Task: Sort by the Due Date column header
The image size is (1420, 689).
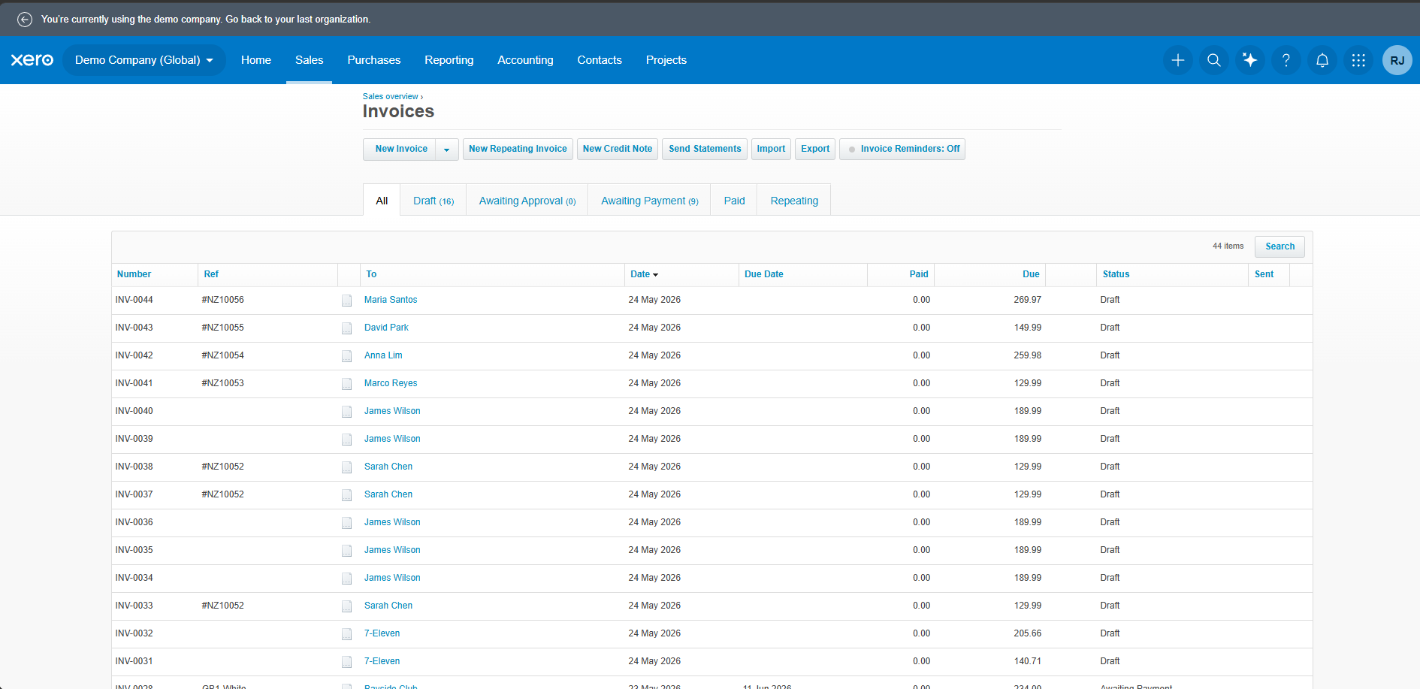Action: (x=763, y=274)
